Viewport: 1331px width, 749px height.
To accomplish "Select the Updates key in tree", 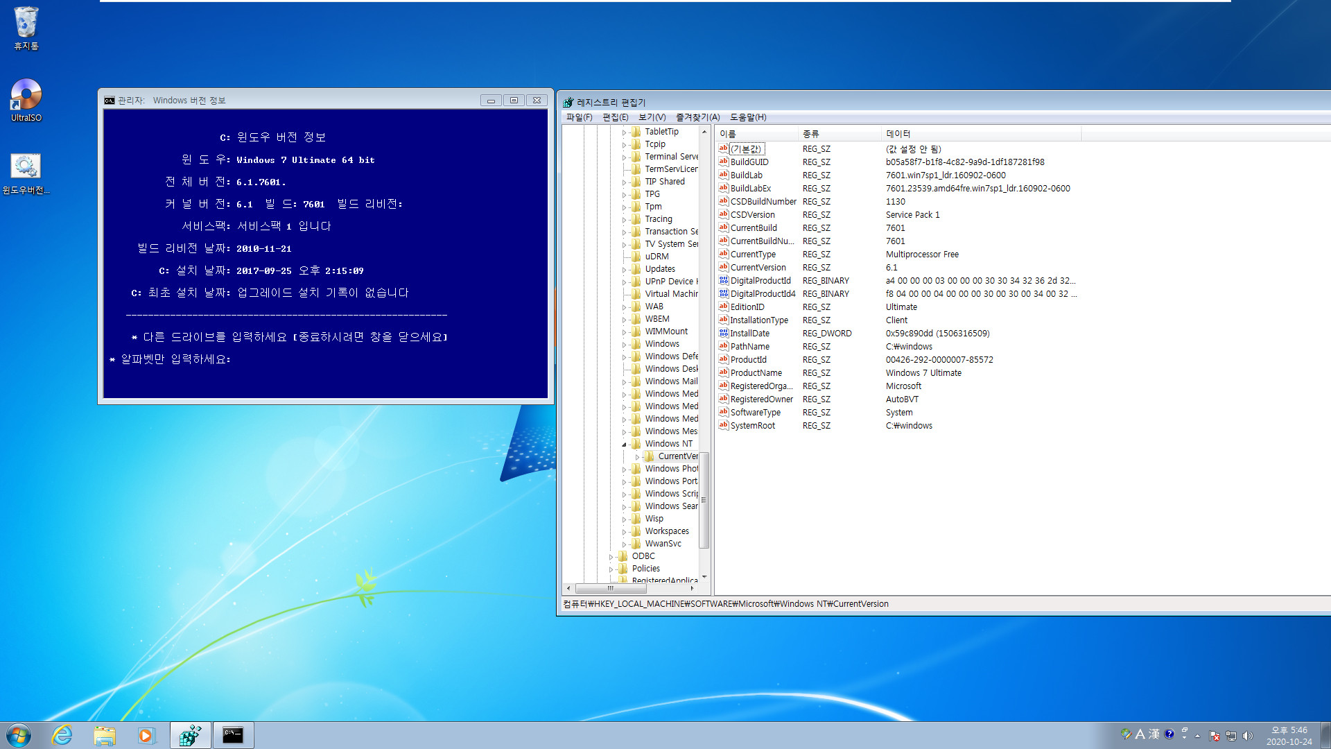I will (660, 269).
